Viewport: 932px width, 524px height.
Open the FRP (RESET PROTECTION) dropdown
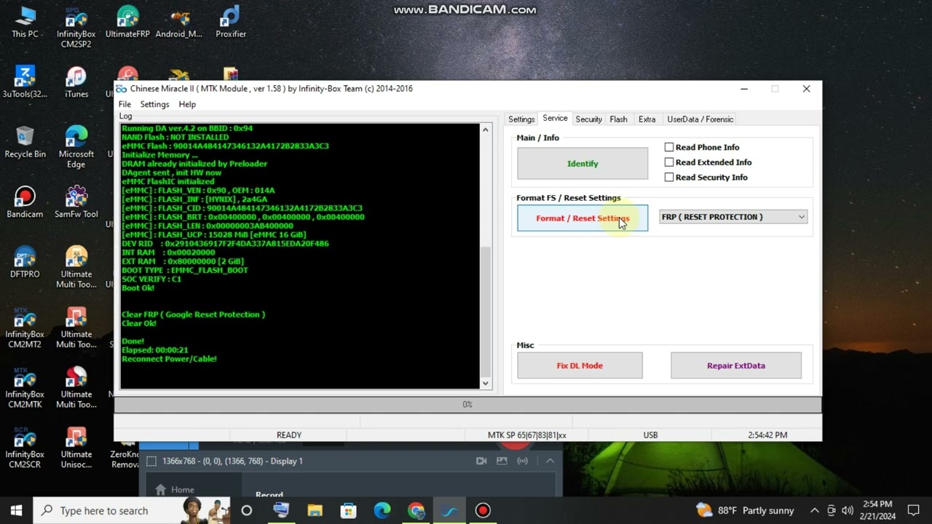click(x=733, y=217)
